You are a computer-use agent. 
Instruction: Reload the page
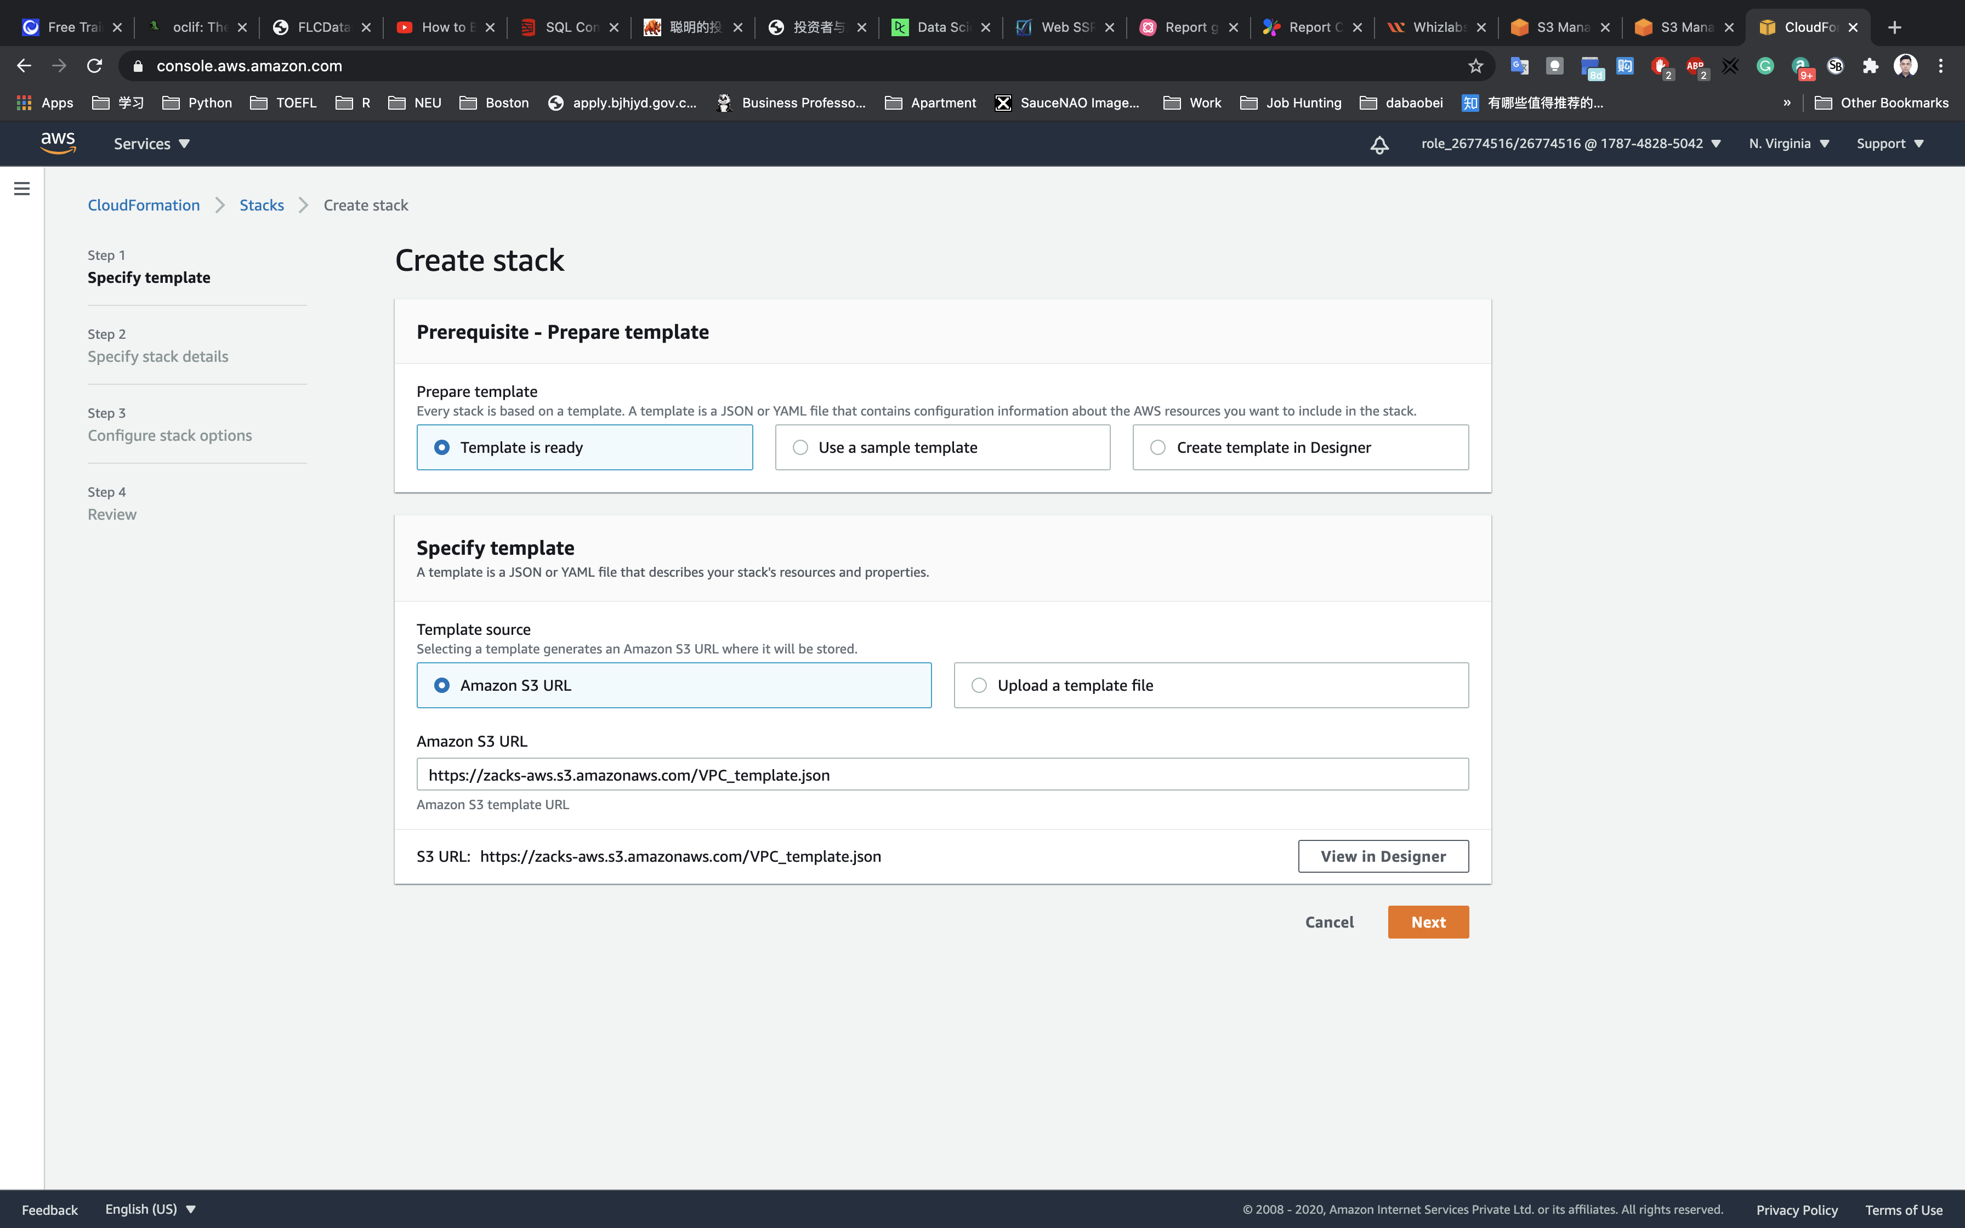(x=94, y=66)
